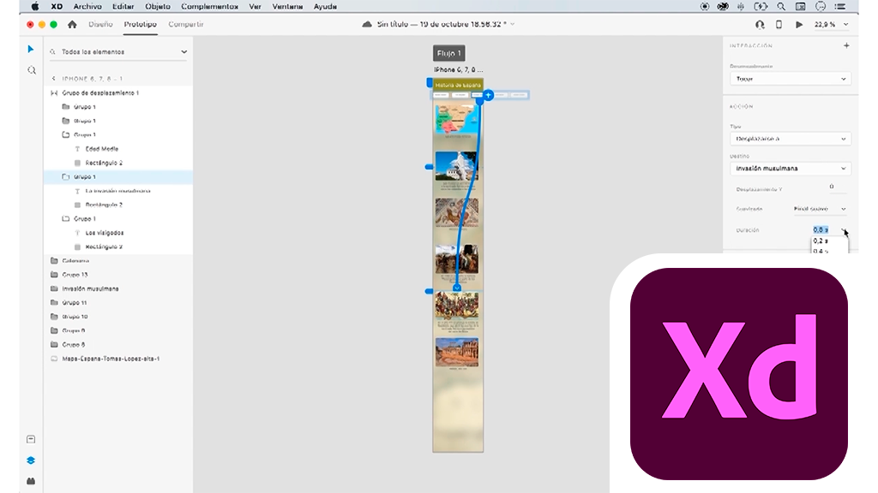Screen dimensions: 878x493
Task: Click the Desplazamiento Y value field
Action: [831, 187]
